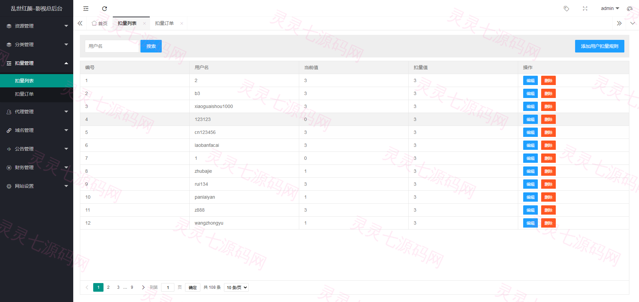Expand the 域名管理 sidebar menu
This screenshot has height=302, width=639.
click(37, 130)
